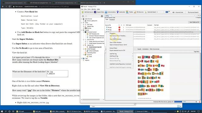Select the Interesting Items node
Screen dimensions: 202x113
(x=92, y=53)
